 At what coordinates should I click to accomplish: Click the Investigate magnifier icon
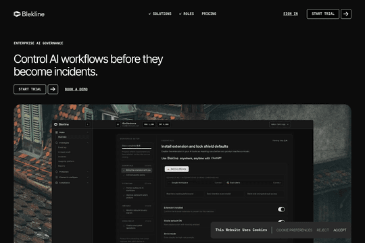[x=57, y=143]
